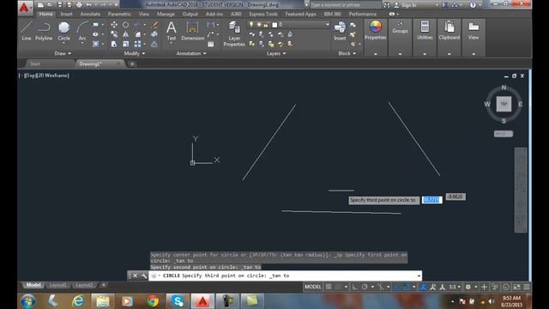Image resolution: width=549 pixels, height=309 pixels.
Task: Click the Scale tool in Modify panel
Action: [126, 44]
